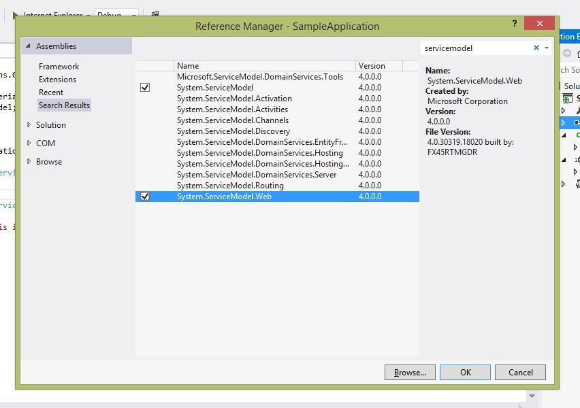Close the Reference Manager dialog
580x408 pixels.
(539, 23)
